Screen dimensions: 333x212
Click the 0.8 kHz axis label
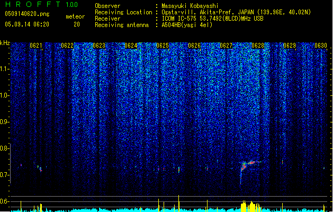point(4,148)
